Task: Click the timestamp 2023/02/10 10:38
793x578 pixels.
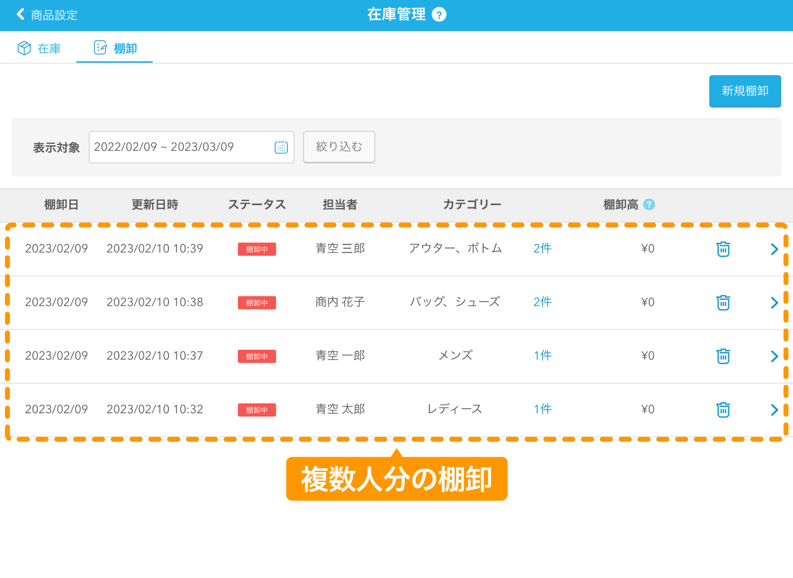Action: [155, 302]
